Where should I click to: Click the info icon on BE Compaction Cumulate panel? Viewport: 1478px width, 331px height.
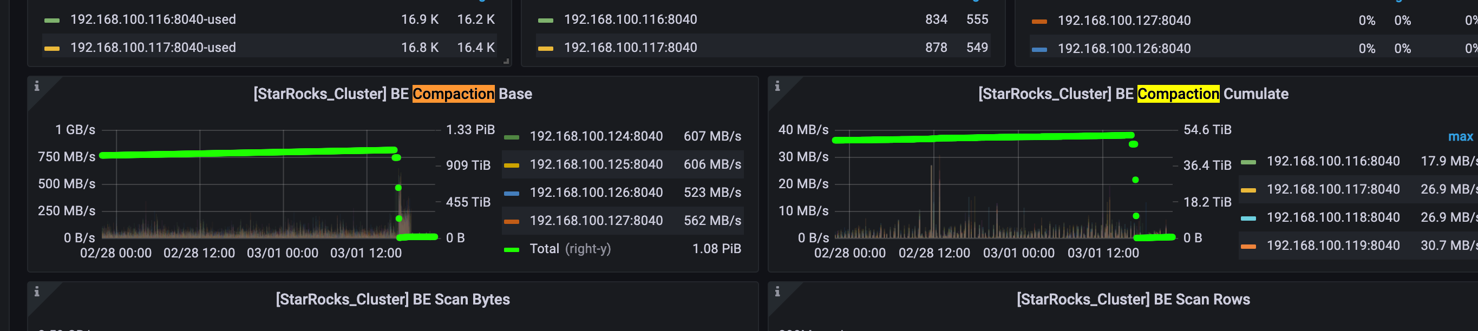(x=777, y=86)
